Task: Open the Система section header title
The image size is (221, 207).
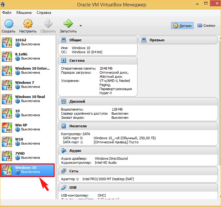Action: 77,60
